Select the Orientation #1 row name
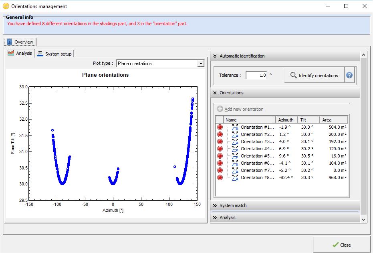 [257, 127]
